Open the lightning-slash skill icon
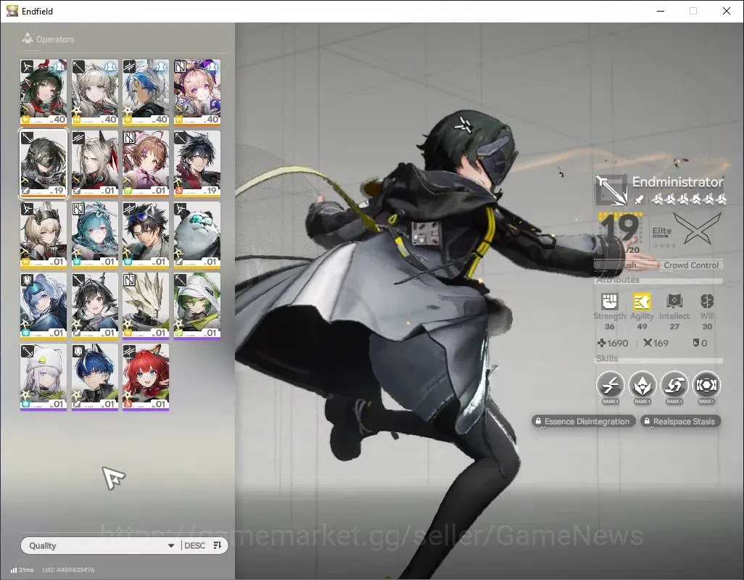744x580 pixels. click(x=610, y=384)
